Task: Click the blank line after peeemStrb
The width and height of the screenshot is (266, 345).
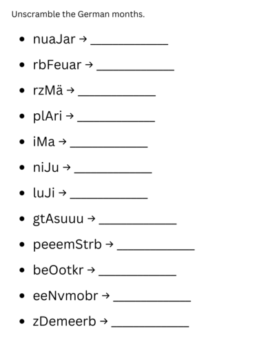Action: pos(156,249)
